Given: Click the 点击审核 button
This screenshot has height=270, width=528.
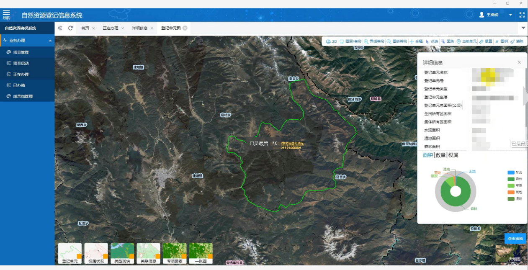Looking at the screenshot, I should [515, 239].
